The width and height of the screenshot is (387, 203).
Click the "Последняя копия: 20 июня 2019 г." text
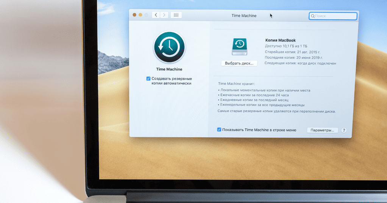pos(294,58)
